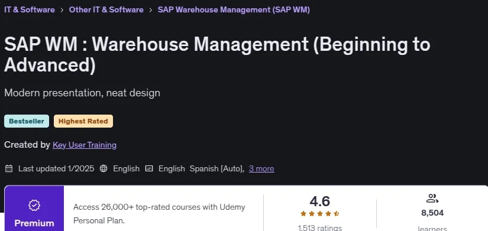Click the 1,513 ratings text
The image size is (488, 231).
click(x=319, y=228)
